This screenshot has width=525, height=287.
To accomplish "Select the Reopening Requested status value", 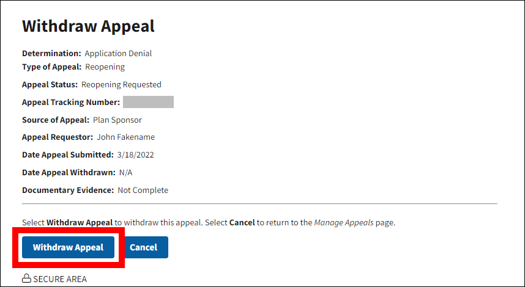I will 121,84.
